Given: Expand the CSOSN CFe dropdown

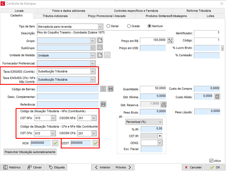Looking at the screenshot, I should pos(94,133).
